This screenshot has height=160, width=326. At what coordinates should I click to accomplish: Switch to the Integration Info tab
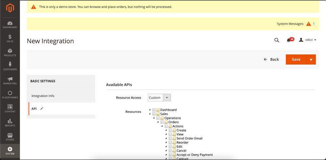(43, 96)
